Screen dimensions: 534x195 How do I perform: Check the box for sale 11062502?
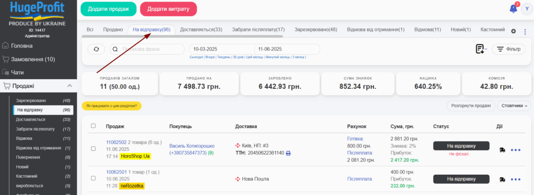(x=93, y=149)
